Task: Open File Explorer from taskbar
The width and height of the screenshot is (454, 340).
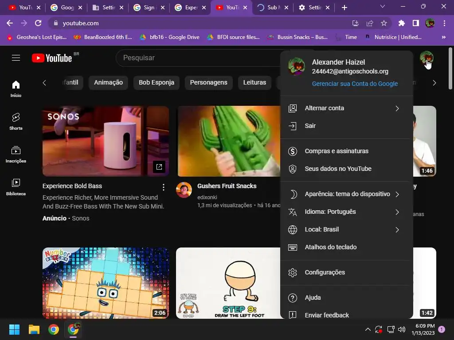Action: point(34,329)
